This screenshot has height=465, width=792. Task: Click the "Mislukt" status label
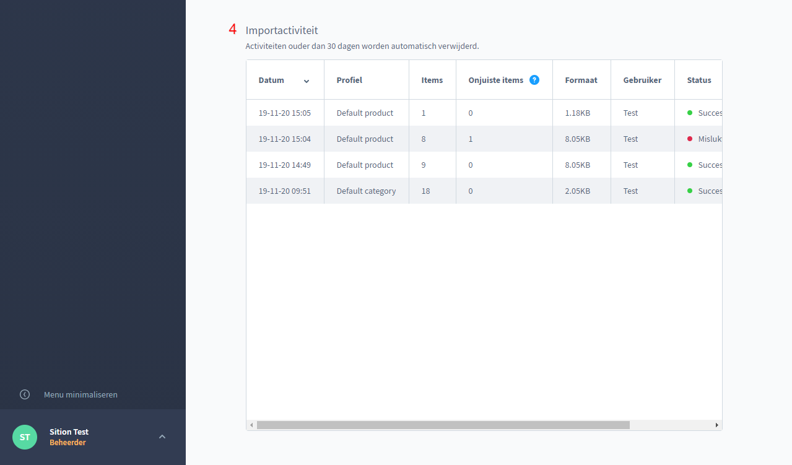coord(710,139)
